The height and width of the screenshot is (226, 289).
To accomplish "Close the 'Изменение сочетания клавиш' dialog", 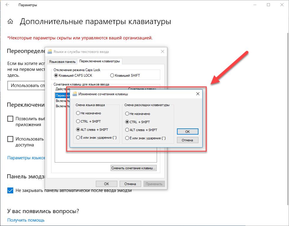I will [198, 94].
